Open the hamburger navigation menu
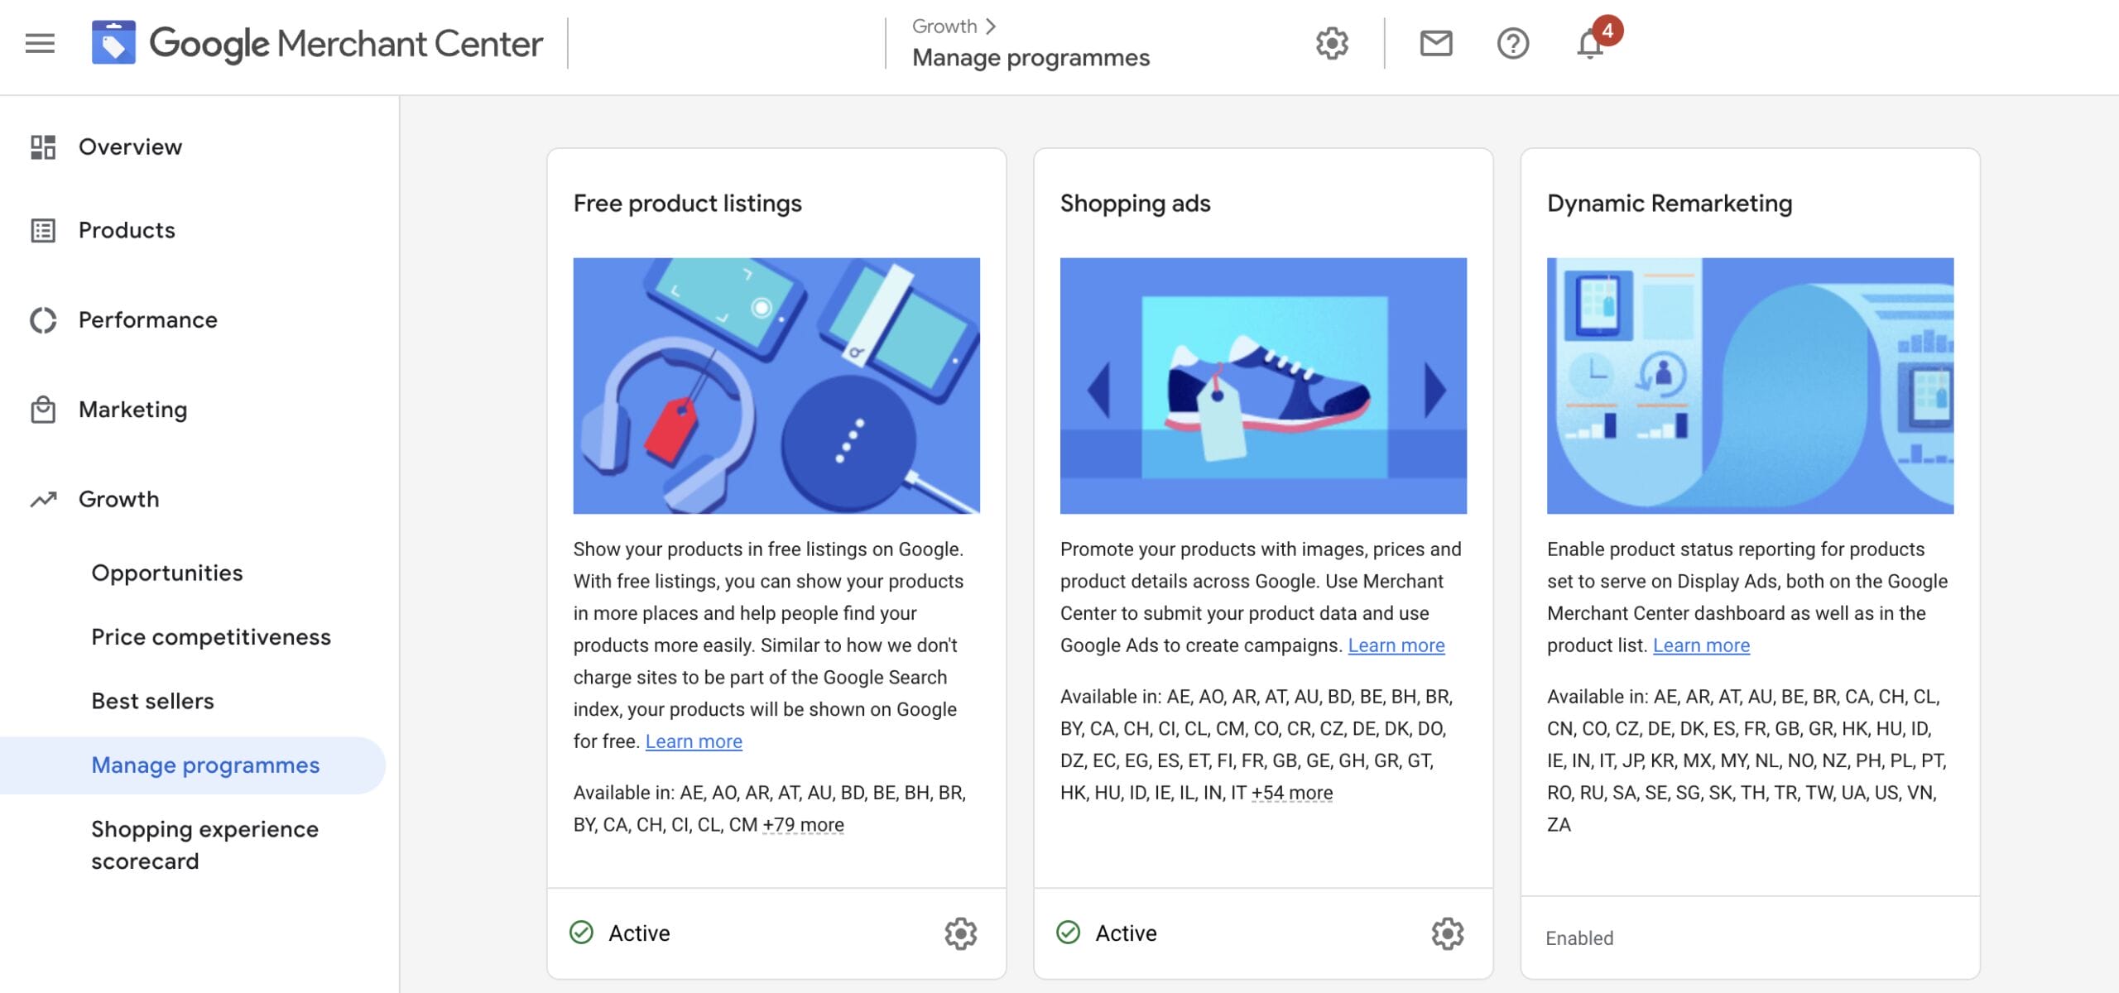The image size is (2119, 993). tap(40, 43)
